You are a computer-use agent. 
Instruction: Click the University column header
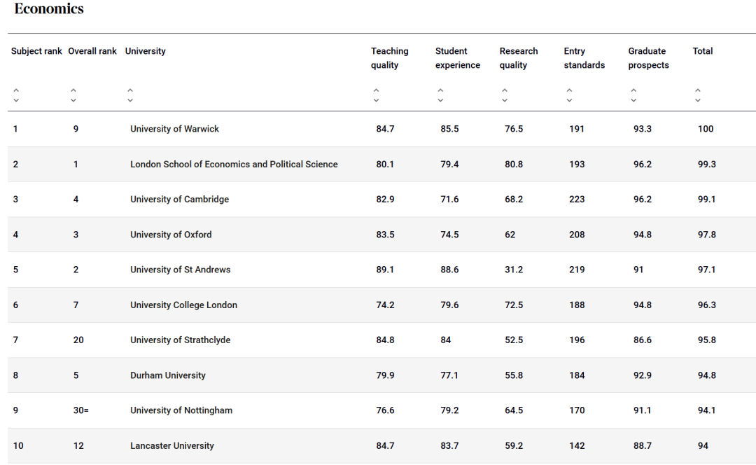pyautogui.click(x=145, y=51)
